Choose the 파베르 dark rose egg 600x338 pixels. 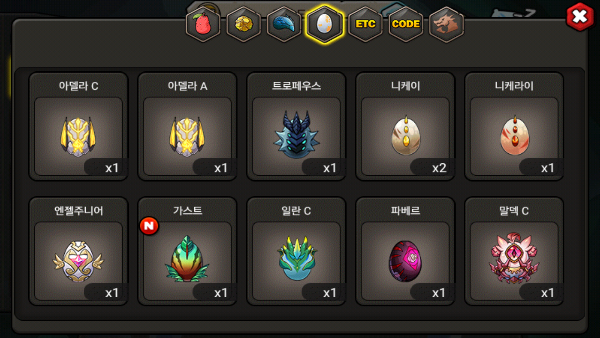pos(405,251)
